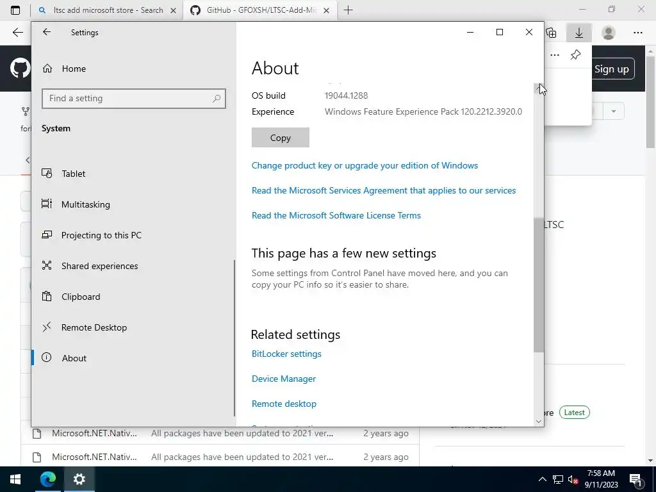
Task: Select the About info icon in sidebar
Action: coord(46,357)
